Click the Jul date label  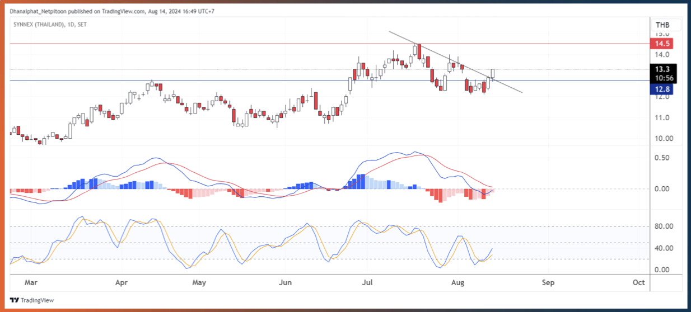367,282
